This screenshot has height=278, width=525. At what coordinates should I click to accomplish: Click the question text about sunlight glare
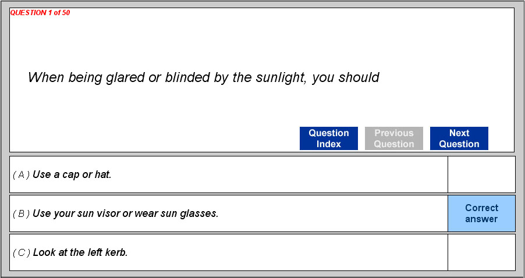point(203,77)
